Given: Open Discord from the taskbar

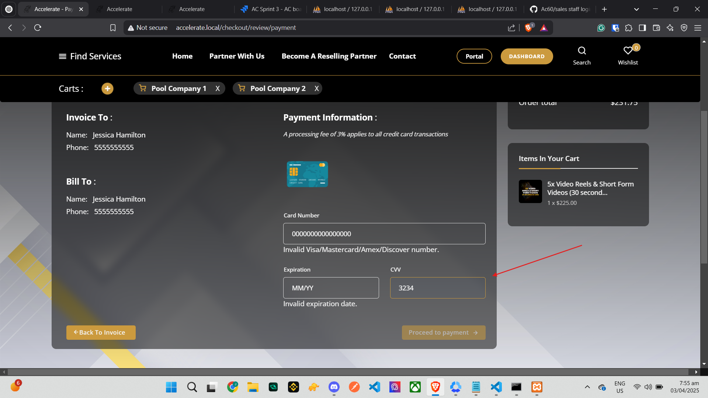Looking at the screenshot, I should pyautogui.click(x=334, y=387).
